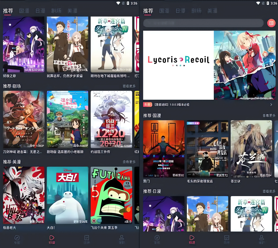Open the compass discover icon on left screen
The width and height of the screenshot is (278, 248).
coord(17,238)
